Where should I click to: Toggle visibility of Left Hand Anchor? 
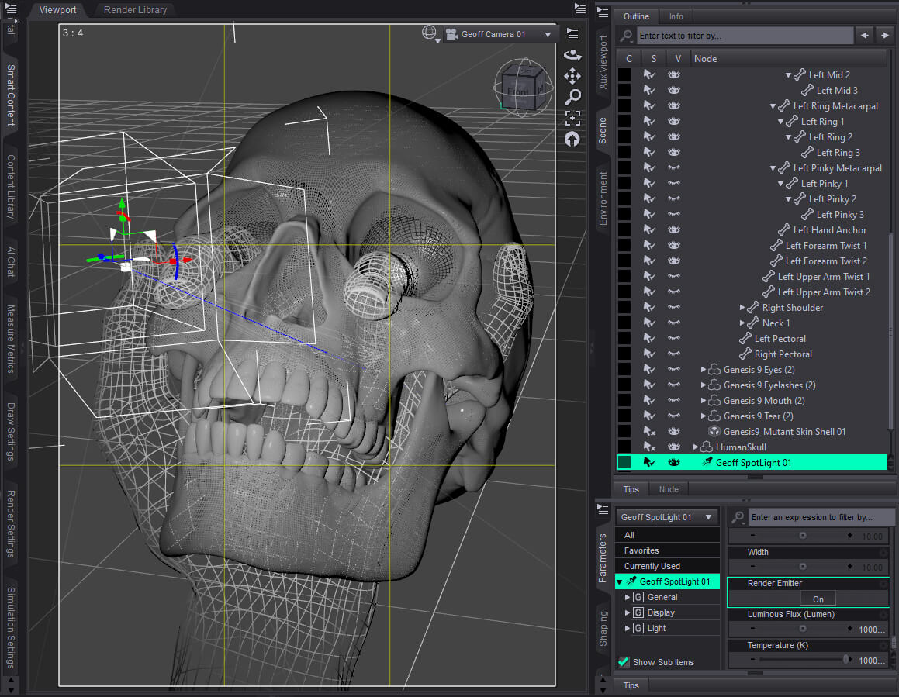click(674, 229)
